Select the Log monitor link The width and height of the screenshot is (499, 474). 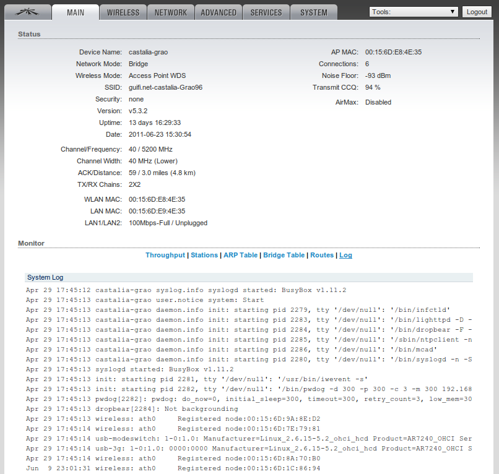pyautogui.click(x=345, y=255)
